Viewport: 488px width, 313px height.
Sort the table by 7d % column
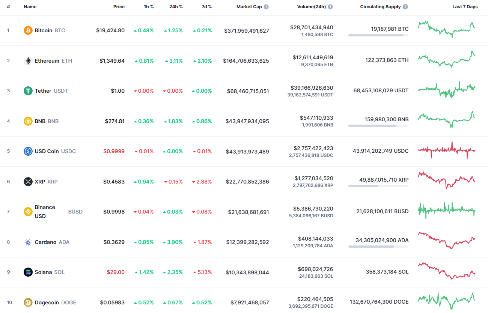(x=206, y=6)
